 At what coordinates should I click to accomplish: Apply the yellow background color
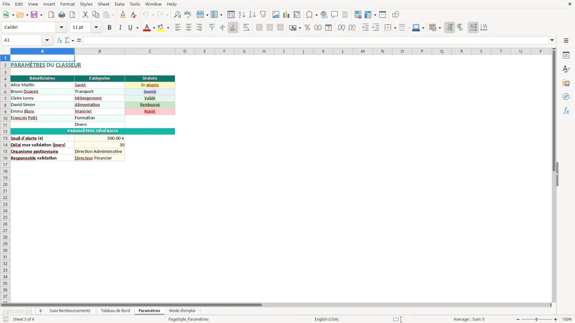click(161, 28)
